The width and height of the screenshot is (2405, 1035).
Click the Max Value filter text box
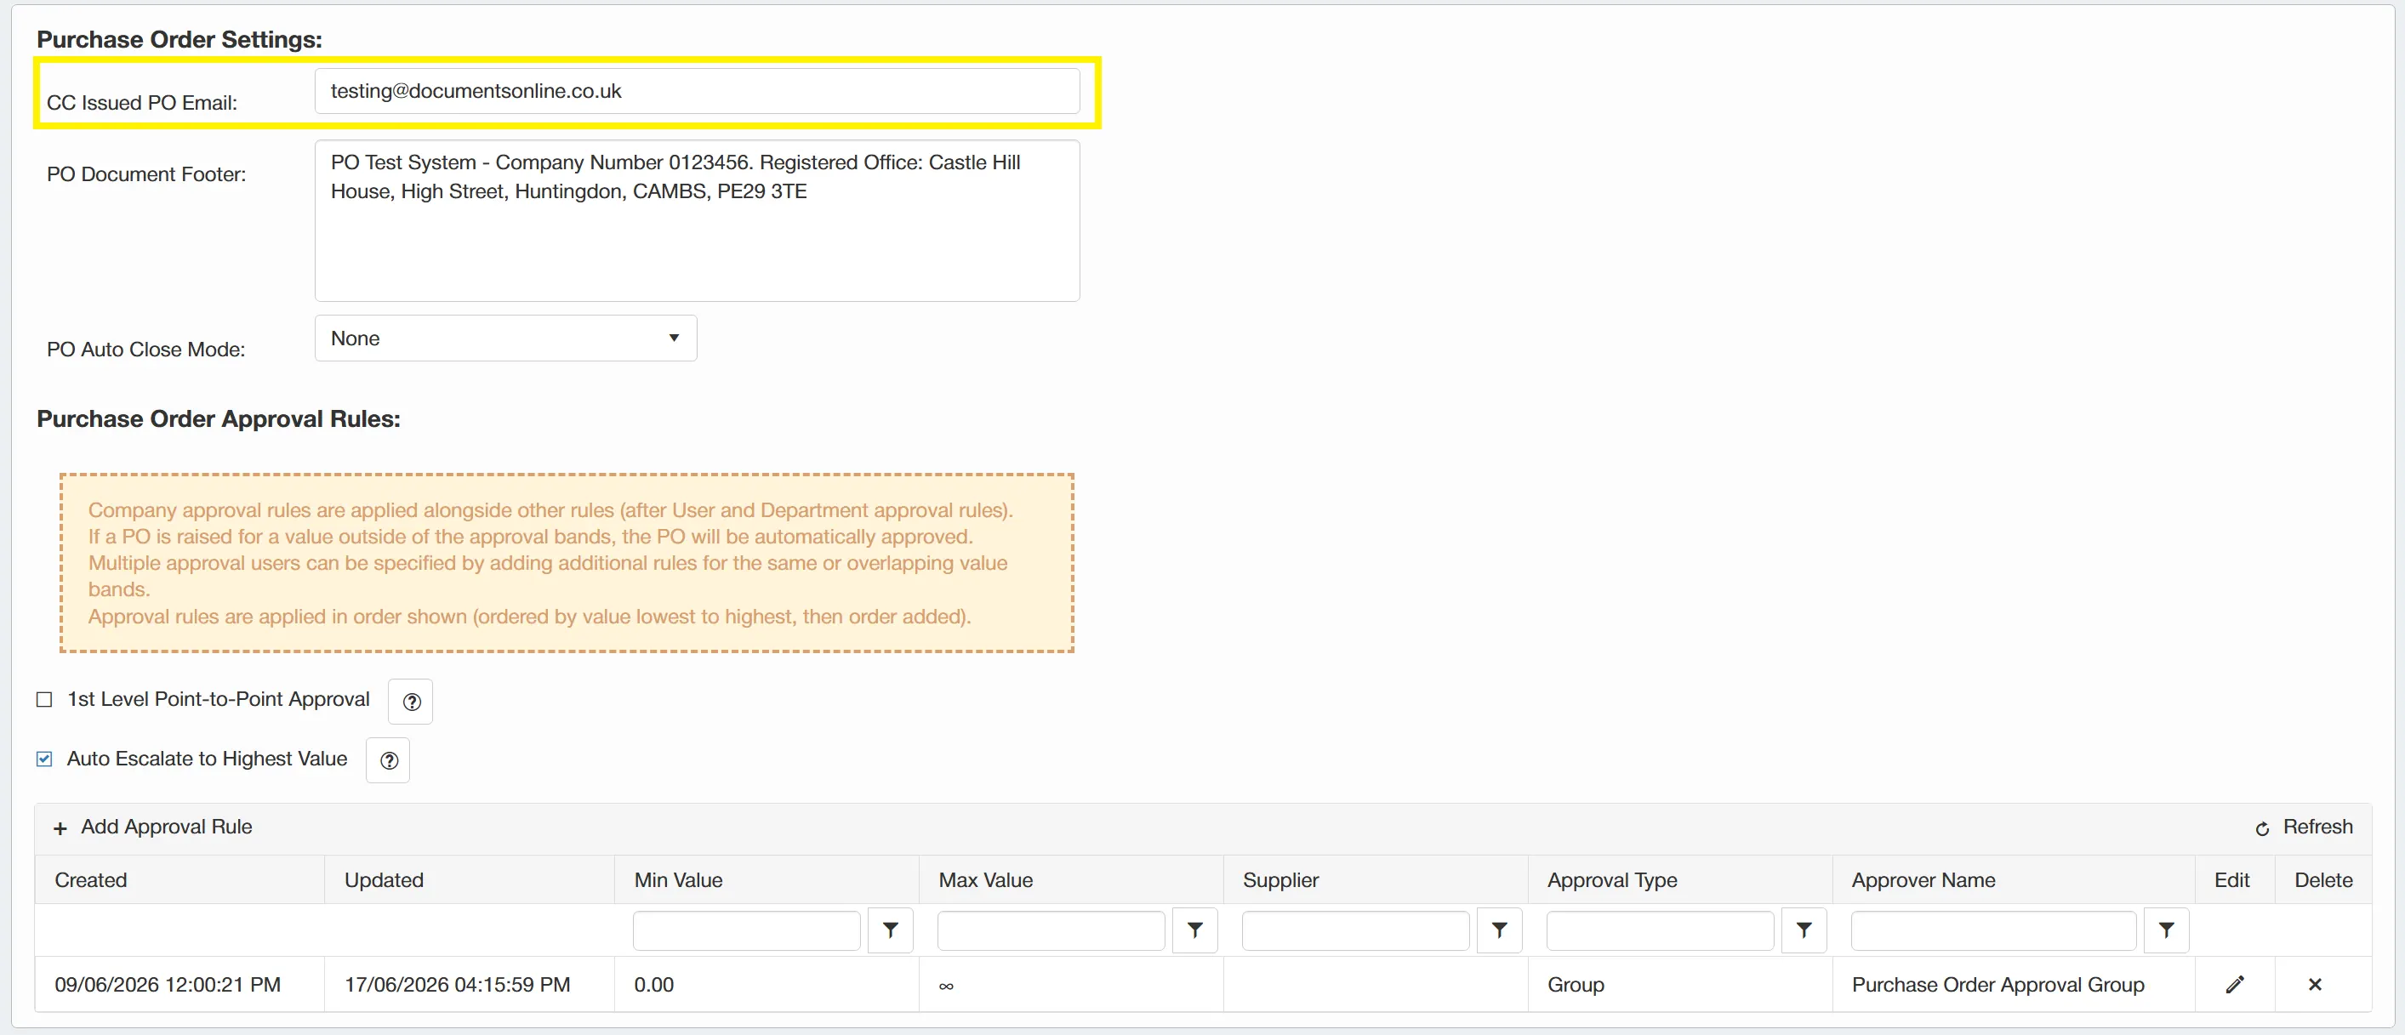[x=1051, y=930]
